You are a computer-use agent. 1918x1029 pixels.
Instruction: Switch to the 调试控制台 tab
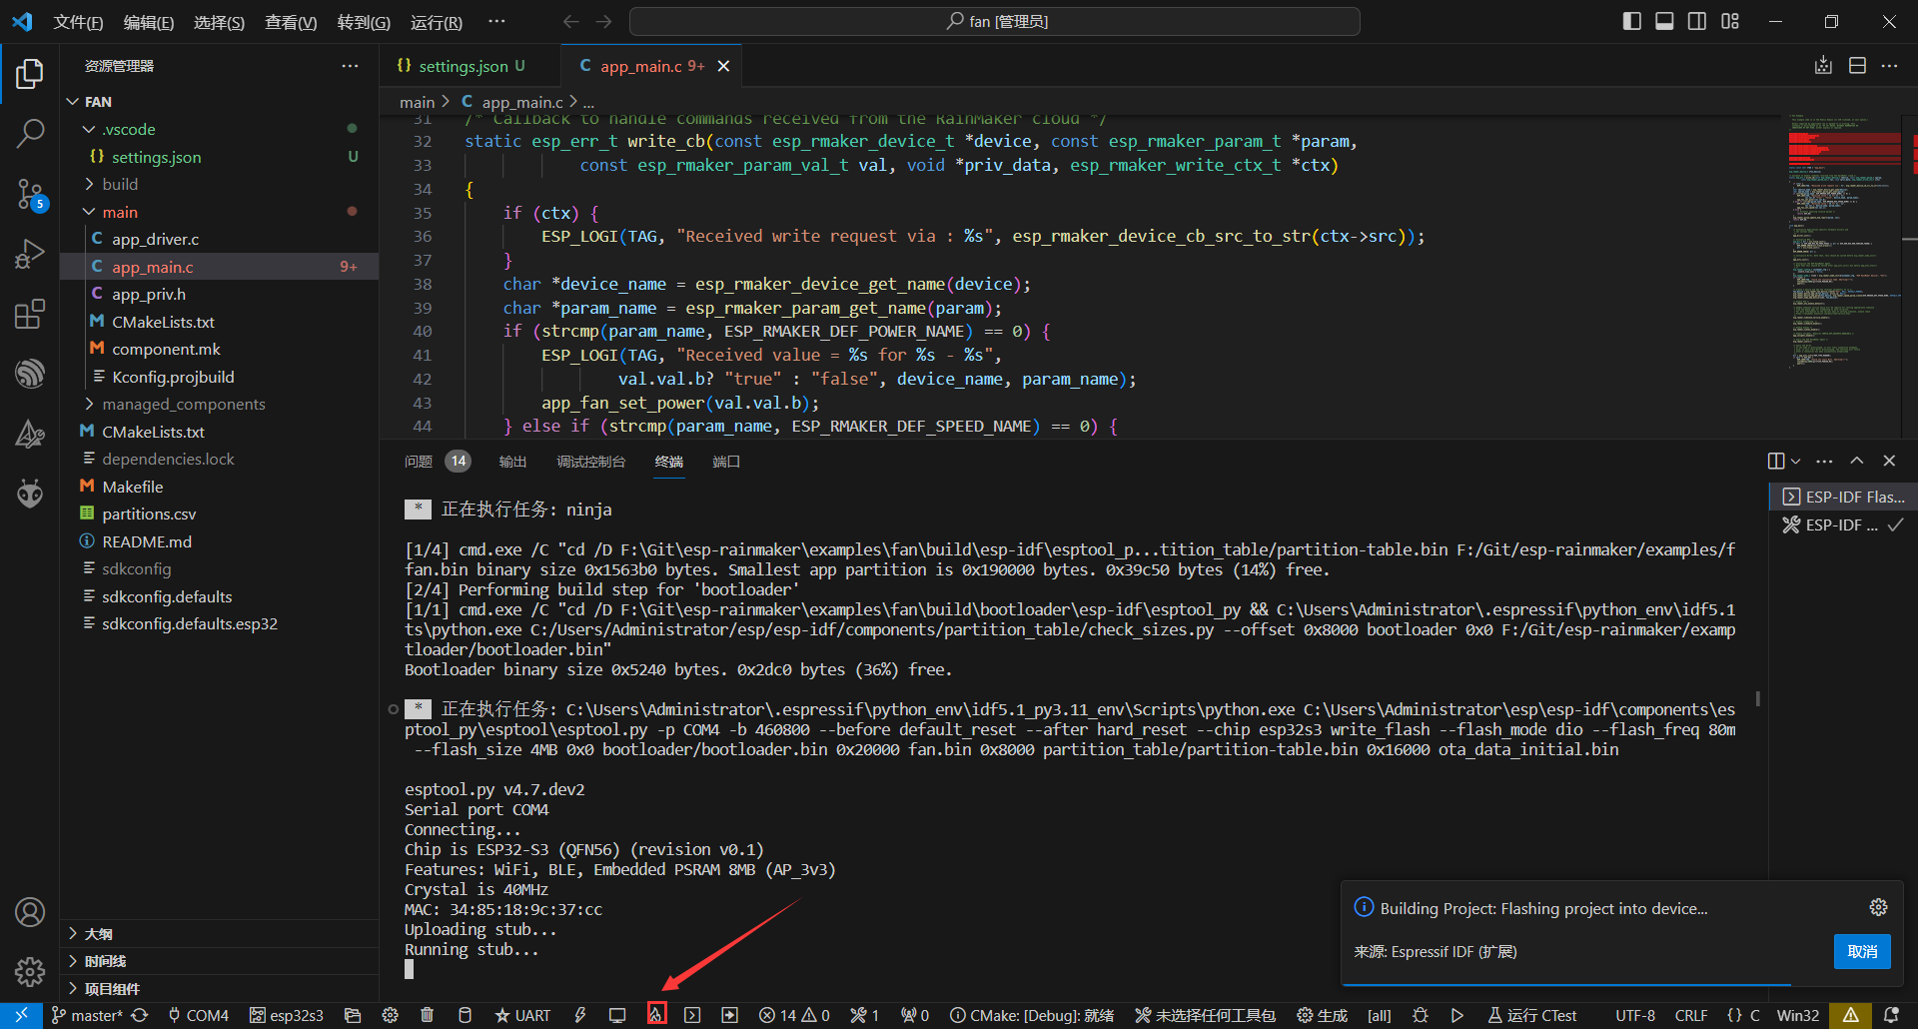pos(590,461)
